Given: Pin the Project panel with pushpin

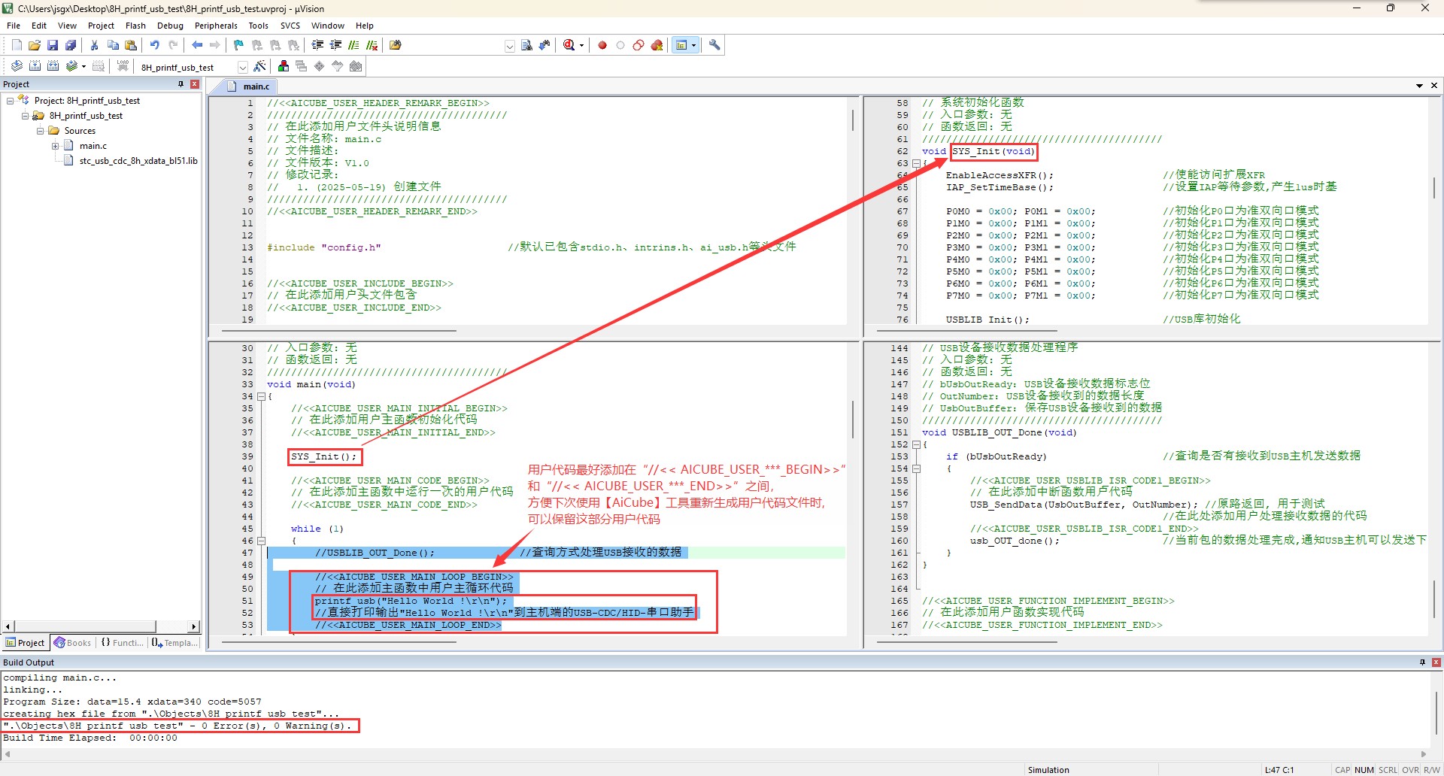Looking at the screenshot, I should click(180, 84).
